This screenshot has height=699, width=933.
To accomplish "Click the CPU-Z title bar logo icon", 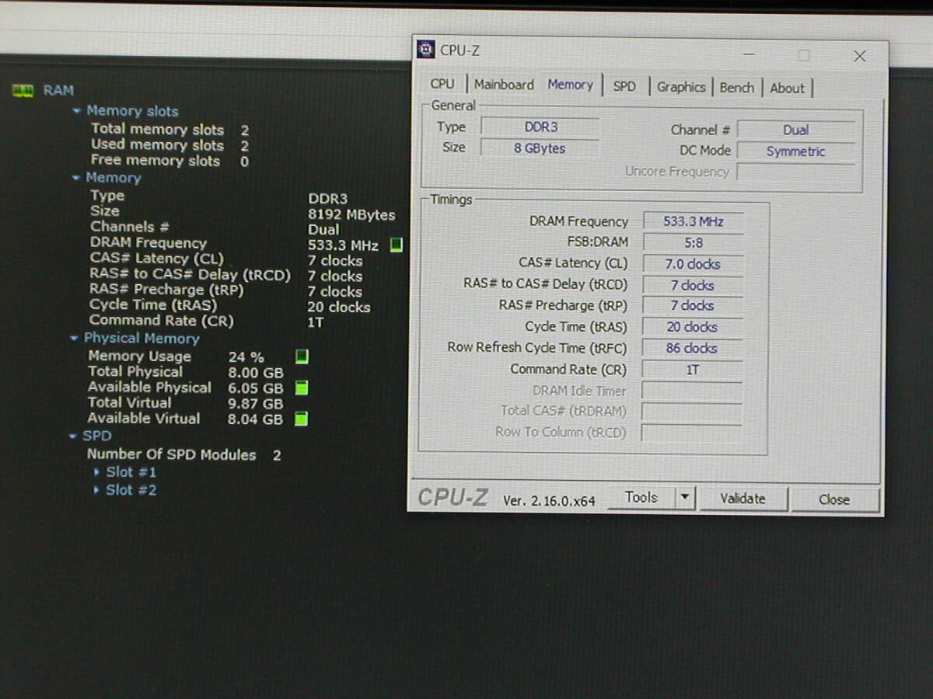I will click(x=426, y=50).
